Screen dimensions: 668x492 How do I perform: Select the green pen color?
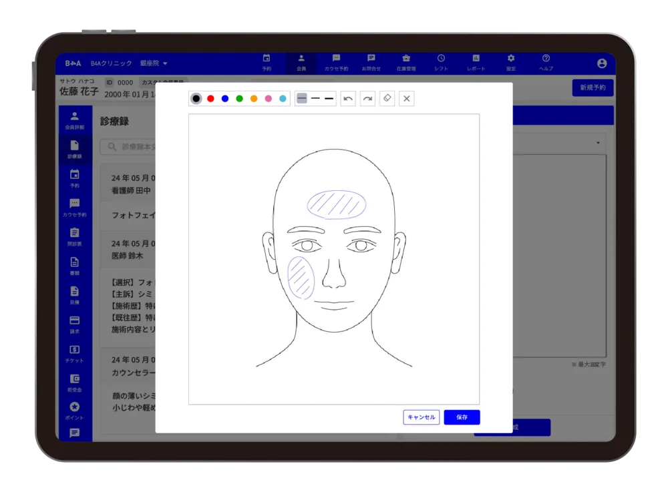click(239, 99)
